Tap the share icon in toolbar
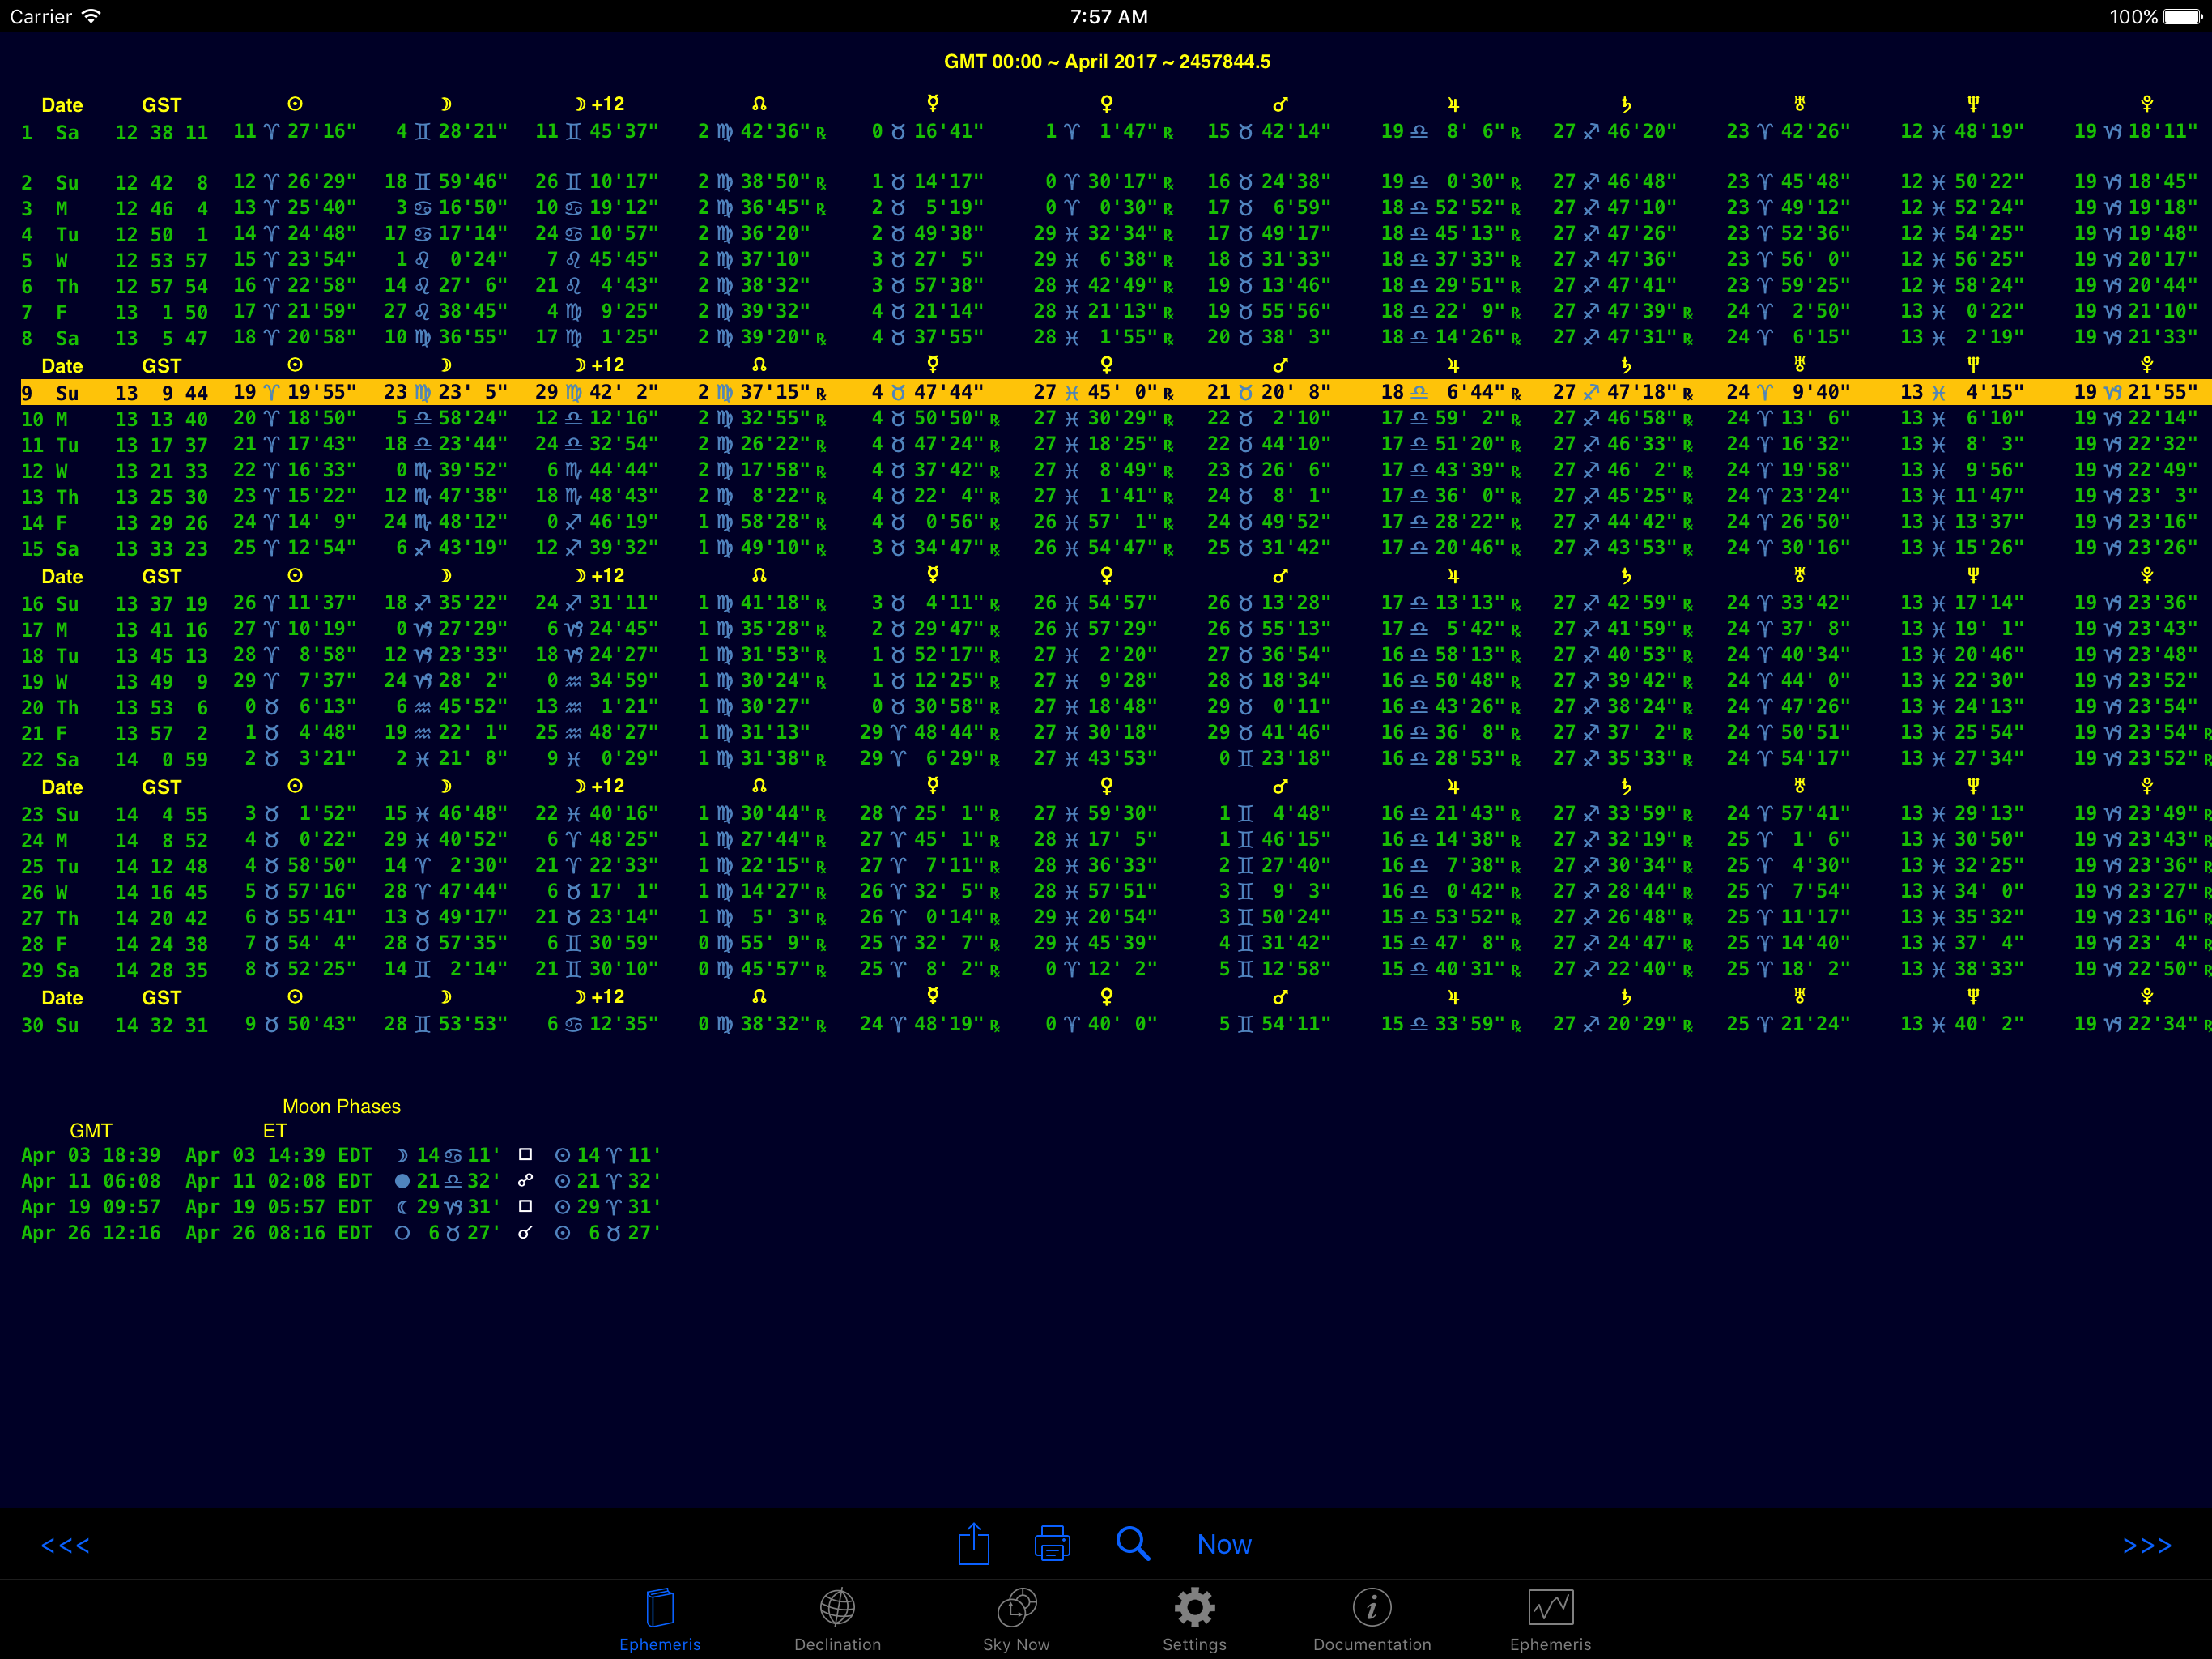This screenshot has height=1659, width=2212. coord(973,1544)
